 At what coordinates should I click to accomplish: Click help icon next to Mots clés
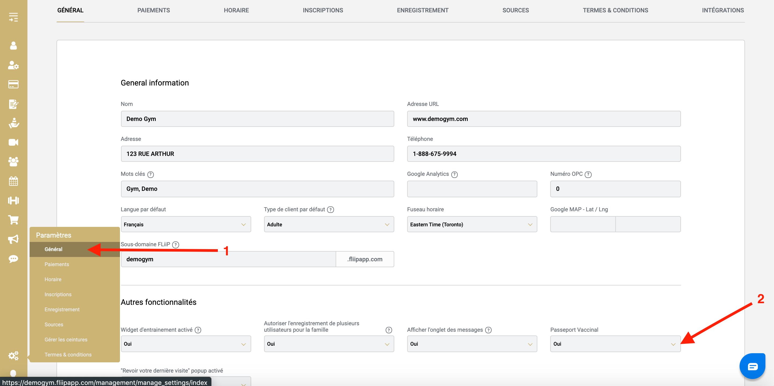point(151,174)
